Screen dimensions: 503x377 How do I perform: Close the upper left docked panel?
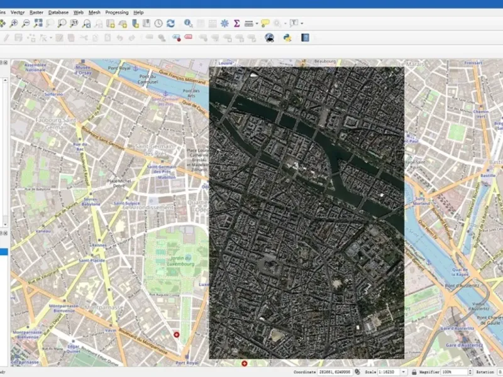6,62
